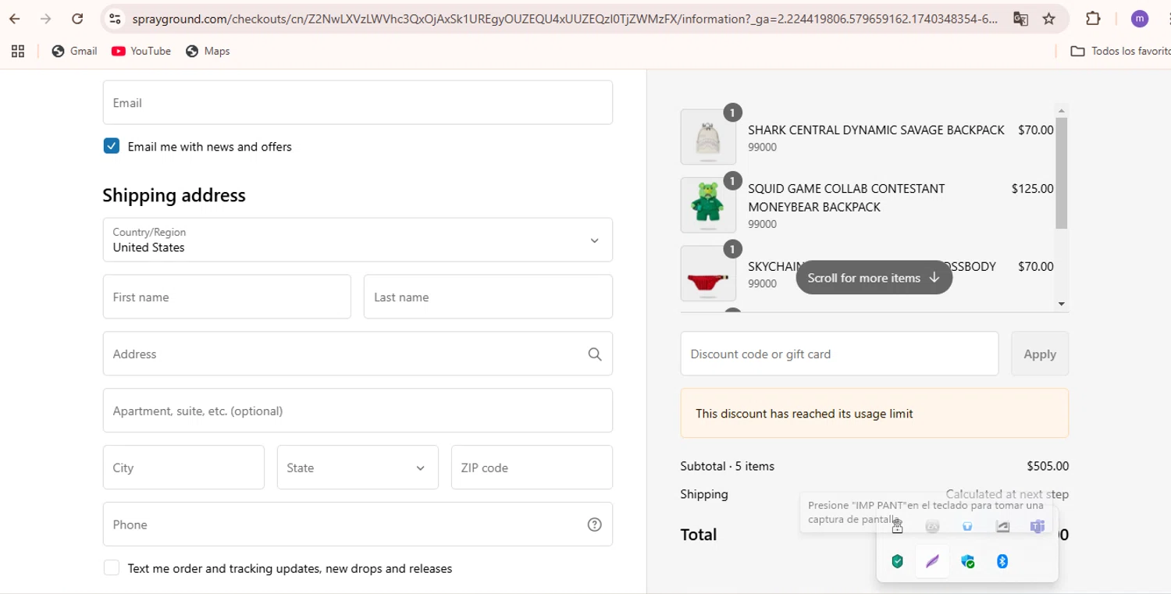
Task: Reload the checkout page
Action: click(x=77, y=19)
